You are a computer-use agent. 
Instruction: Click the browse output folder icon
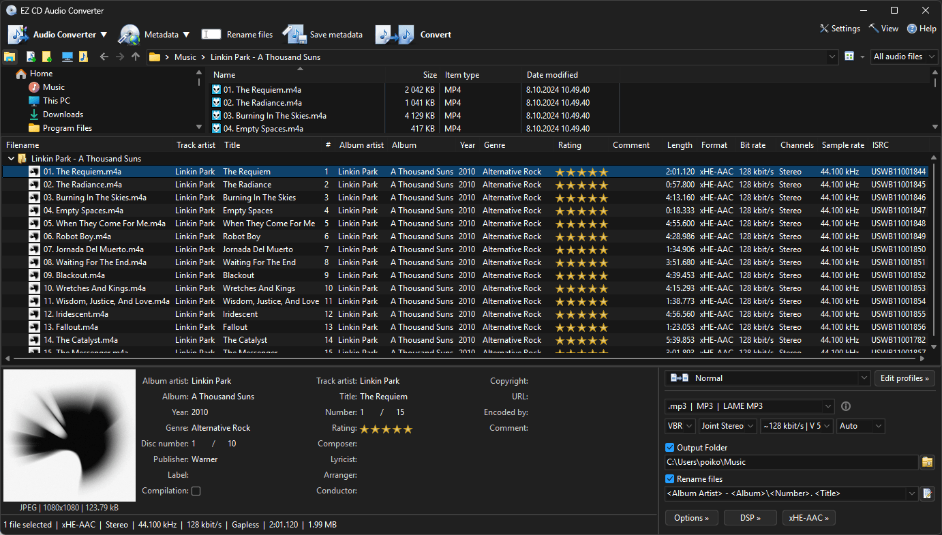pyautogui.click(x=927, y=461)
